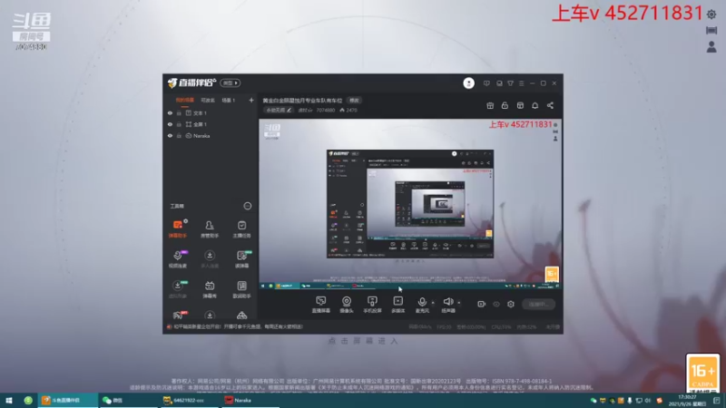The height and width of the screenshot is (408, 726).
Task: Add a 直播屏幕 screen capture source
Action: pyautogui.click(x=321, y=305)
